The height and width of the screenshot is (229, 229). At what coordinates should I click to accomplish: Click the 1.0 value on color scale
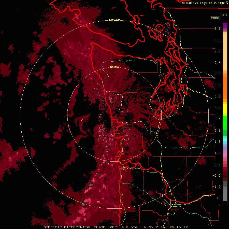(218, 153)
